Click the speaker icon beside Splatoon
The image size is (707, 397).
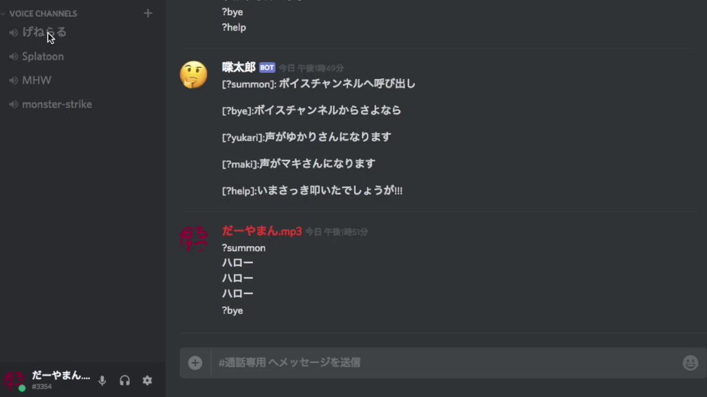pyautogui.click(x=14, y=56)
